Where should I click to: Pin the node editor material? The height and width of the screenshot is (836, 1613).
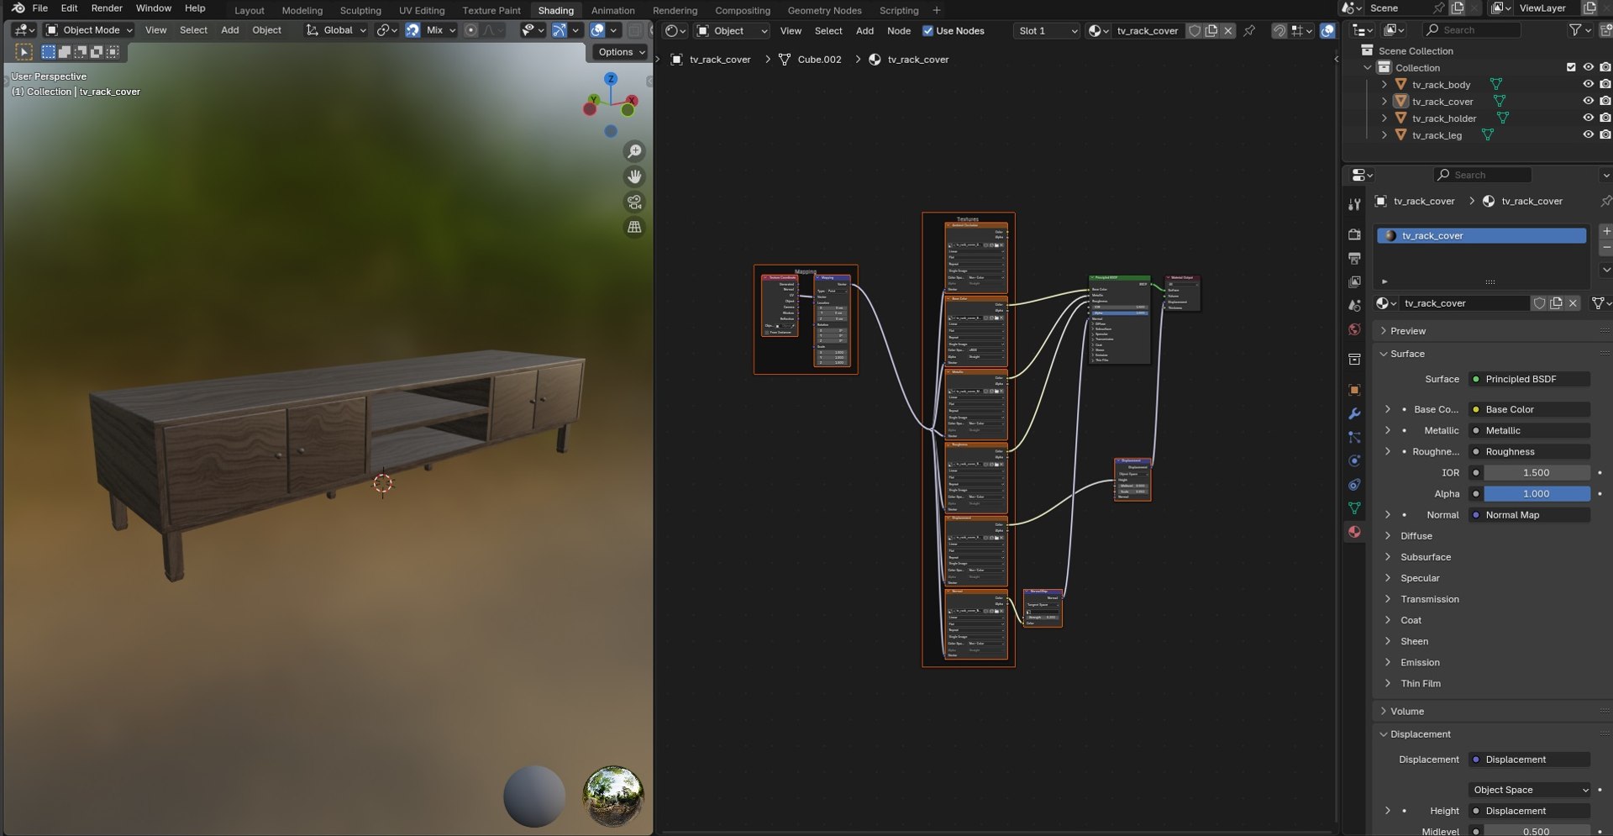[x=1249, y=30]
